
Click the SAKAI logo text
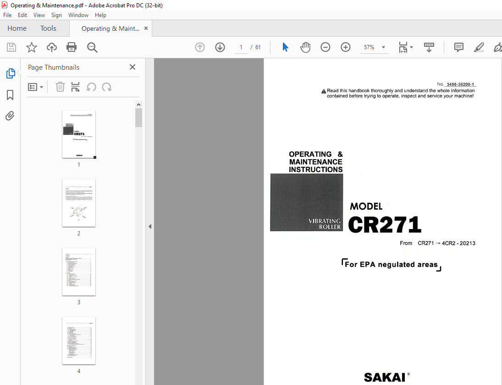tap(385, 377)
